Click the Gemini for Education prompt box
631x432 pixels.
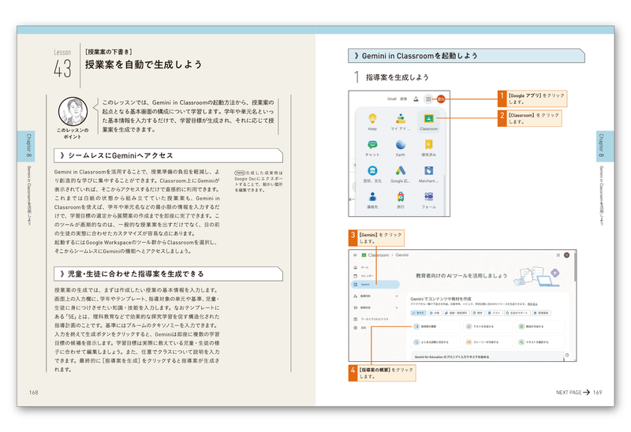[487, 356]
